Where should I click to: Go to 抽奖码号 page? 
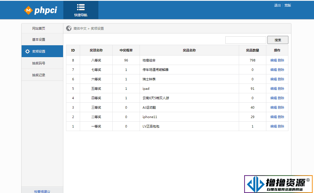(42, 63)
